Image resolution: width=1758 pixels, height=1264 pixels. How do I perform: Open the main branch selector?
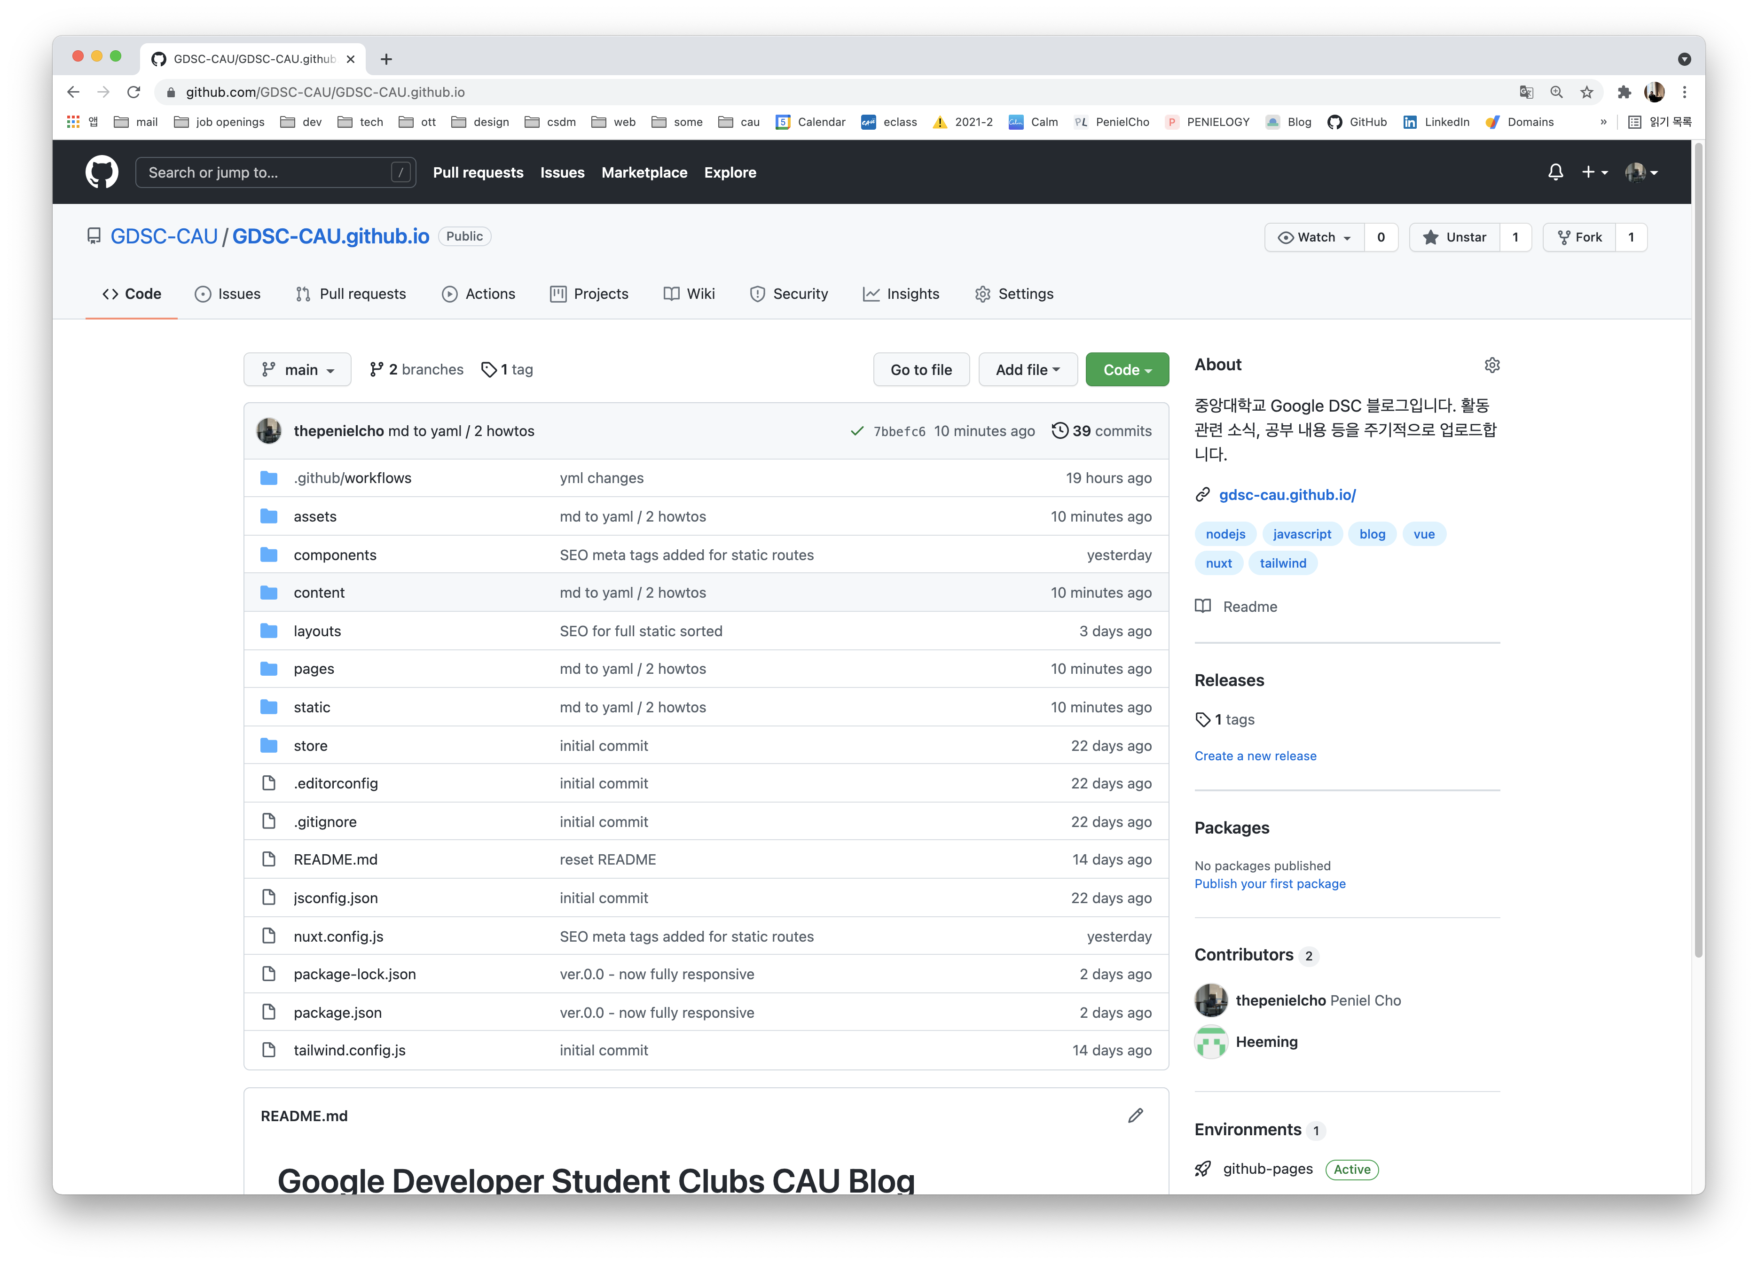coord(298,370)
